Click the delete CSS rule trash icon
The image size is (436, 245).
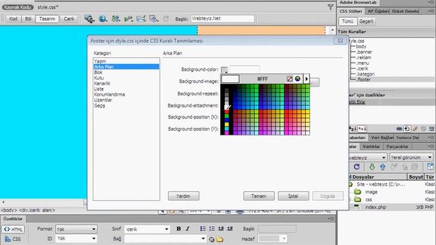[431, 129]
